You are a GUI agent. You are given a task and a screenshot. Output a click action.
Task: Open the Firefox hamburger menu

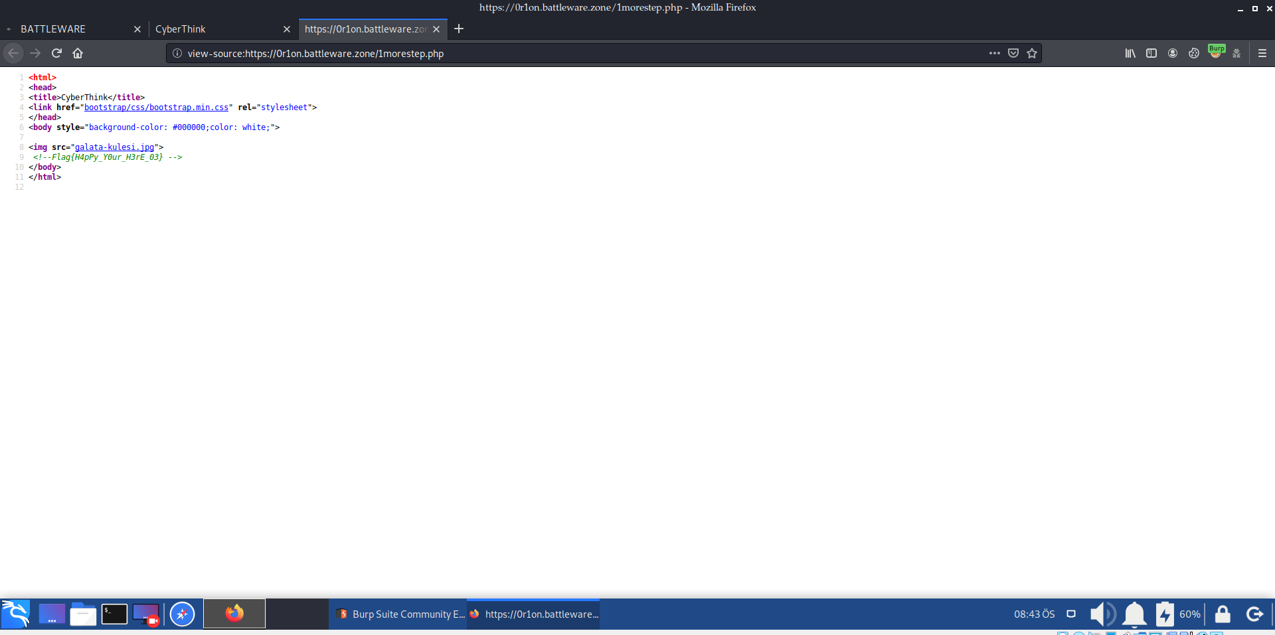[x=1262, y=53]
